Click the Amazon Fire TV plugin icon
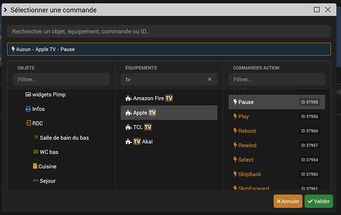Screen dimensions: 341x215 128,98
